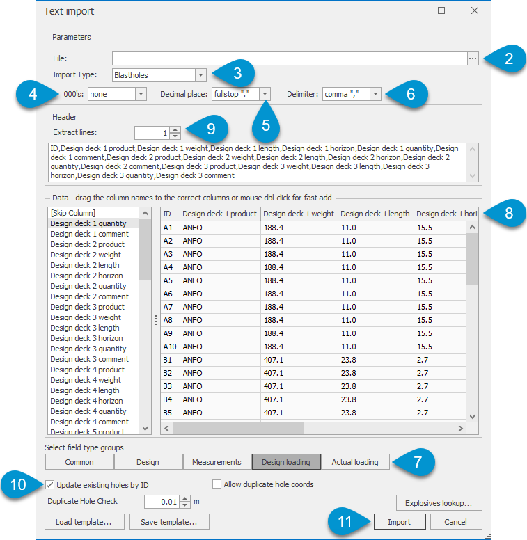Toggle Update existing holes by ID checkbox
Screen dimensions: 527x540
(50, 485)
